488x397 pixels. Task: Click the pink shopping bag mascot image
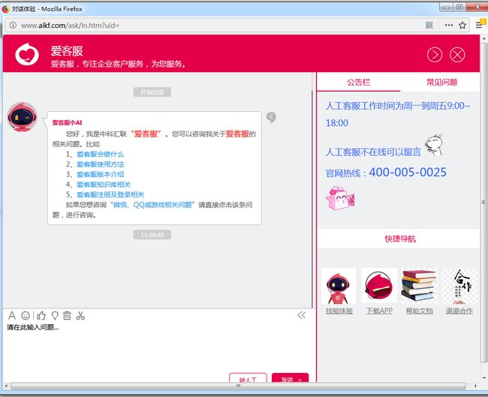pyautogui.click(x=340, y=198)
